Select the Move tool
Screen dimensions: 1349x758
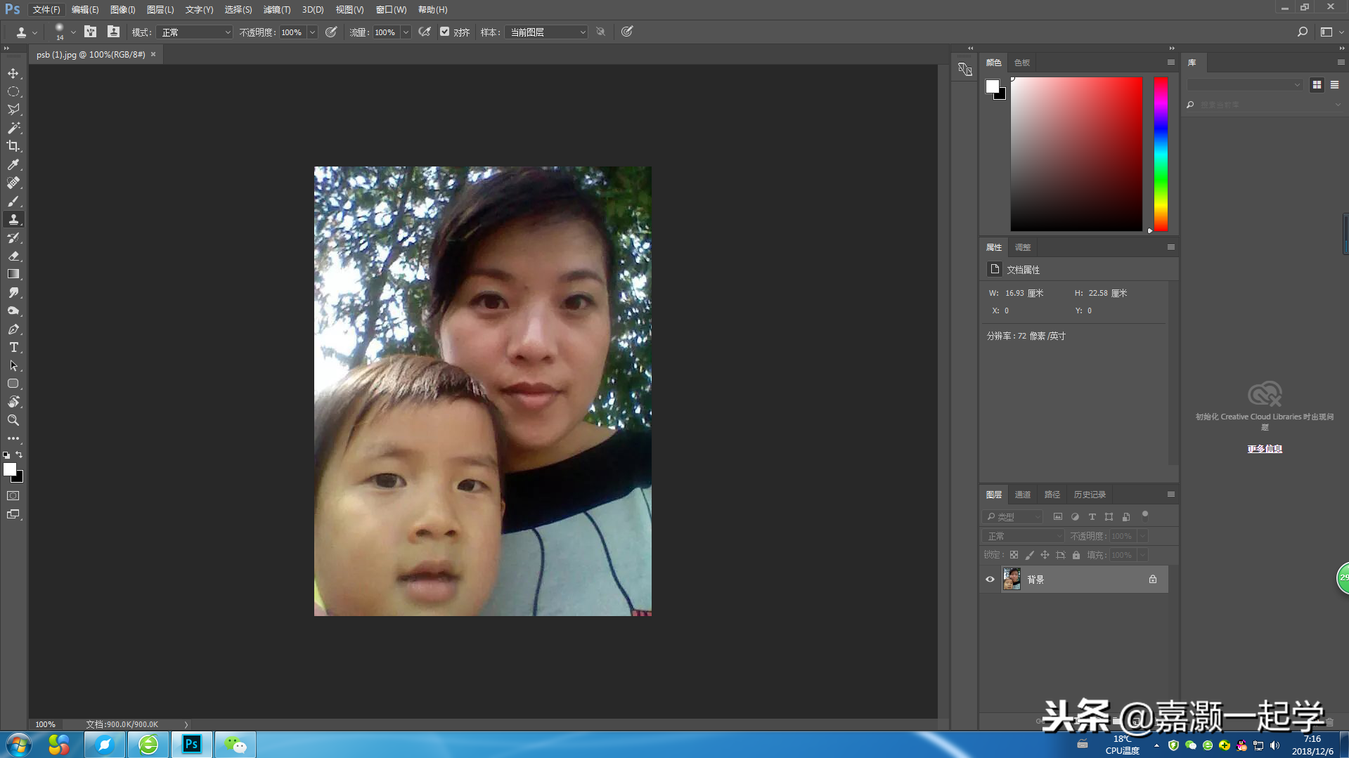[x=13, y=73]
